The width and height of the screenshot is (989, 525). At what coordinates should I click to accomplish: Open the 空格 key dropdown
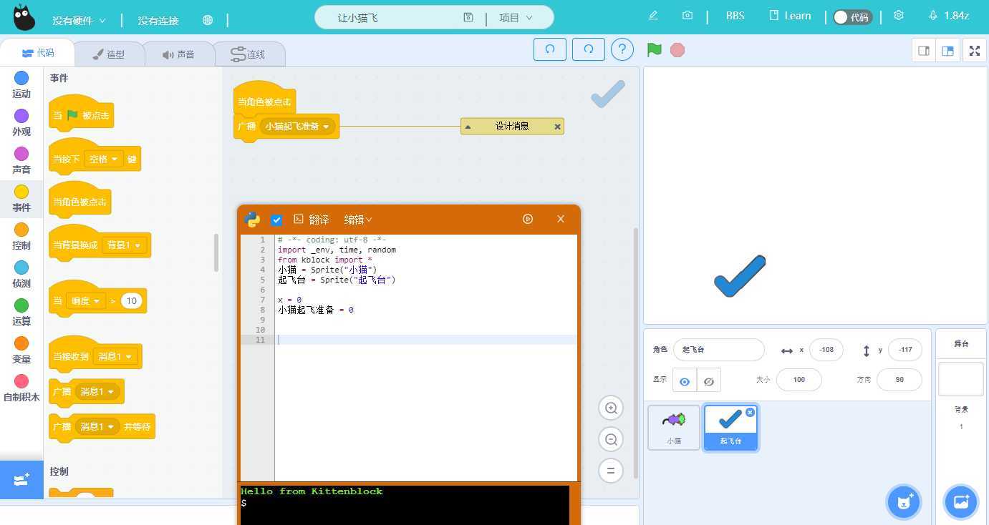[x=104, y=160]
